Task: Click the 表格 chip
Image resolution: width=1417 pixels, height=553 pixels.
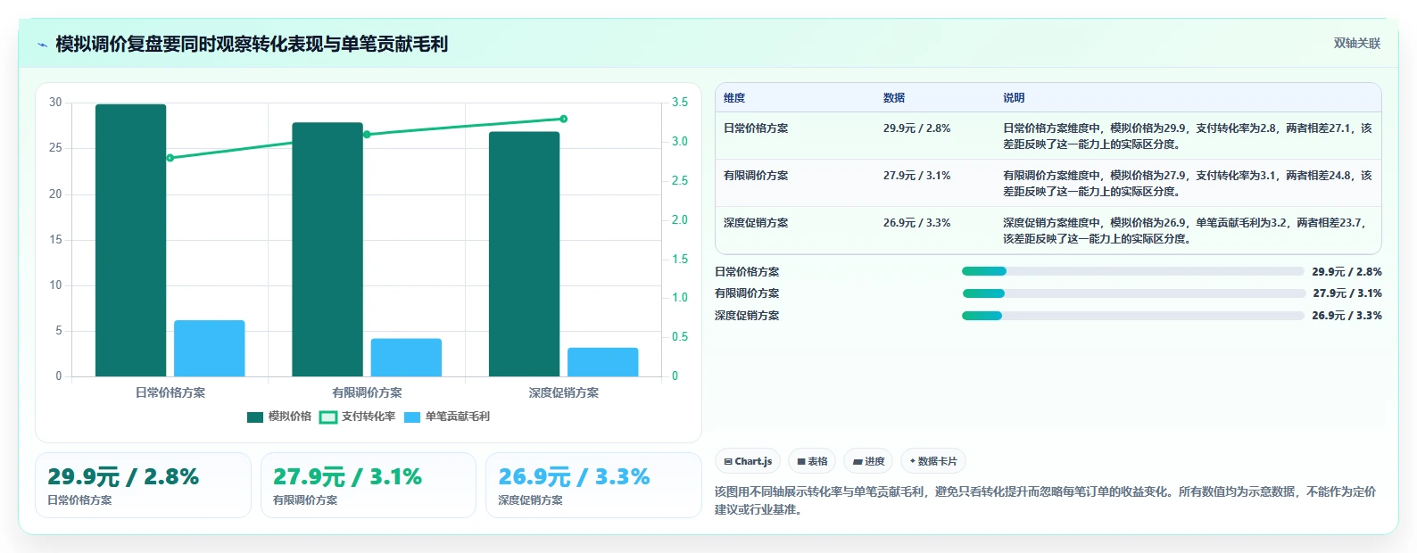Action: pyautogui.click(x=812, y=461)
